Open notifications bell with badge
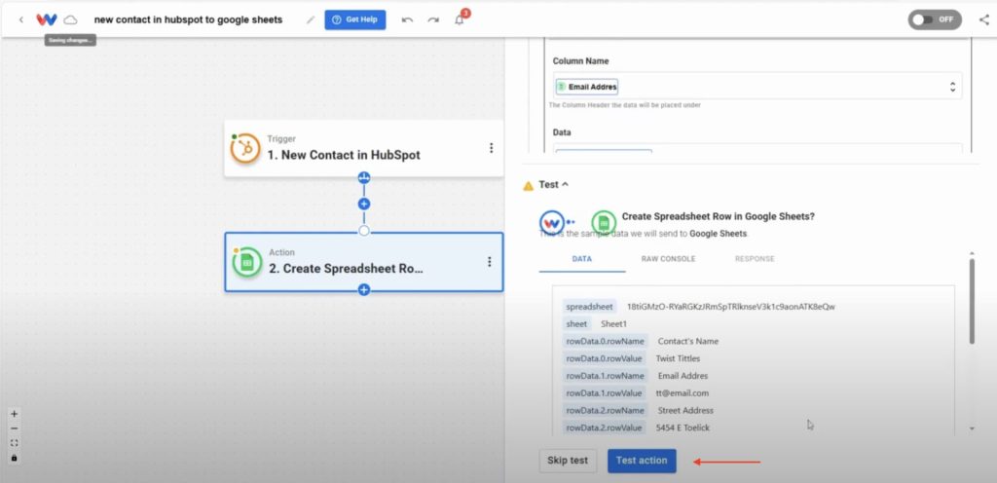 pos(460,19)
